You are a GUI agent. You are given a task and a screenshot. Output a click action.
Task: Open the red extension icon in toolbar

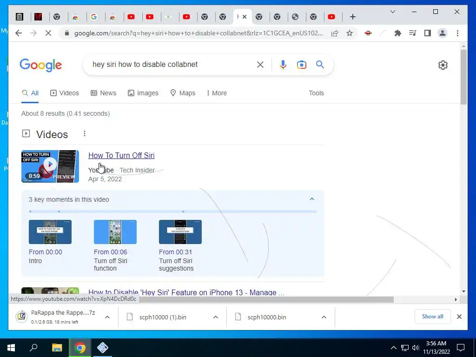(368, 33)
